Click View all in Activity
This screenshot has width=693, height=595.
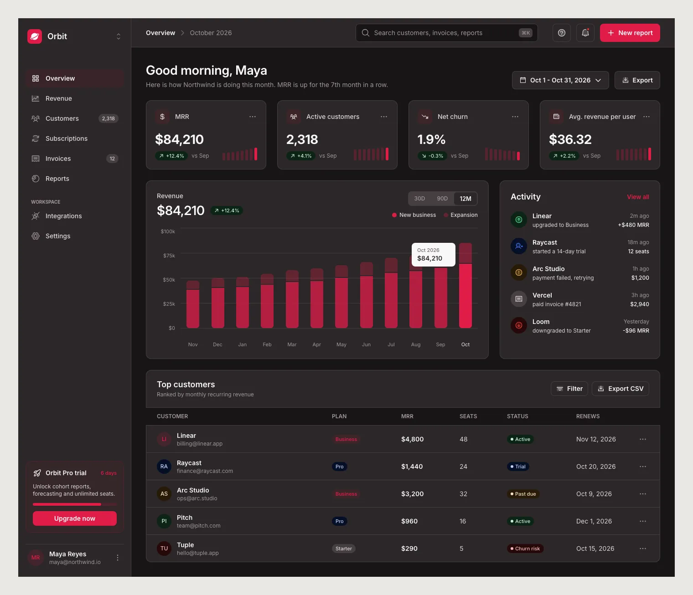point(638,197)
